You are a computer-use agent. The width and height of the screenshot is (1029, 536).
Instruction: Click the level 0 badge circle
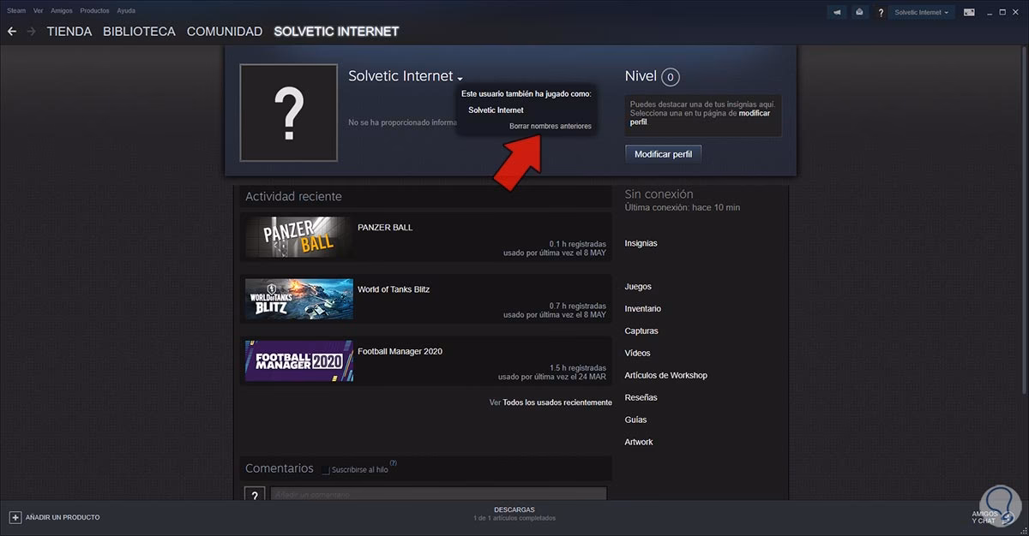[671, 77]
